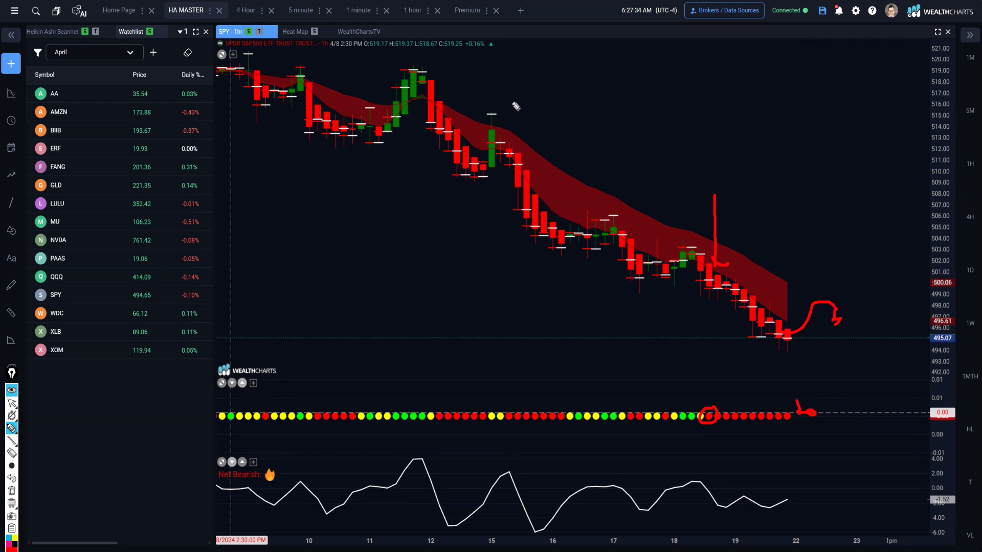Open 4 Hour tab options menu
This screenshot has width=982, height=552.
pos(262,10)
